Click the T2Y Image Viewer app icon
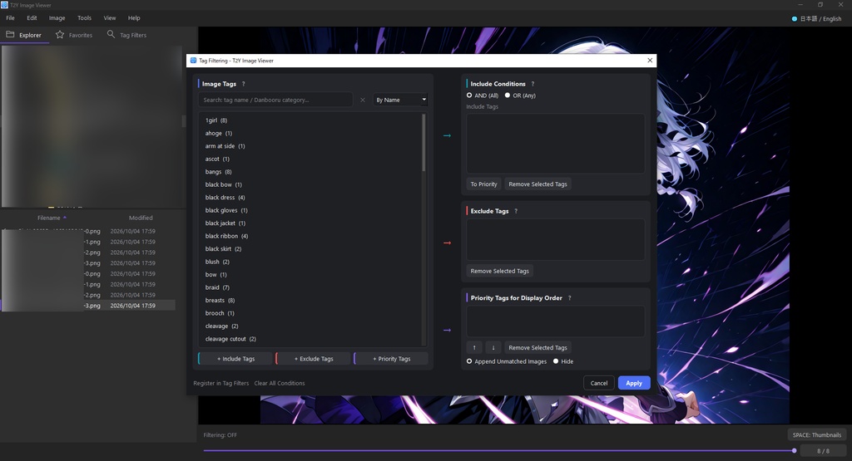The height and width of the screenshot is (461, 852). click(x=5, y=5)
